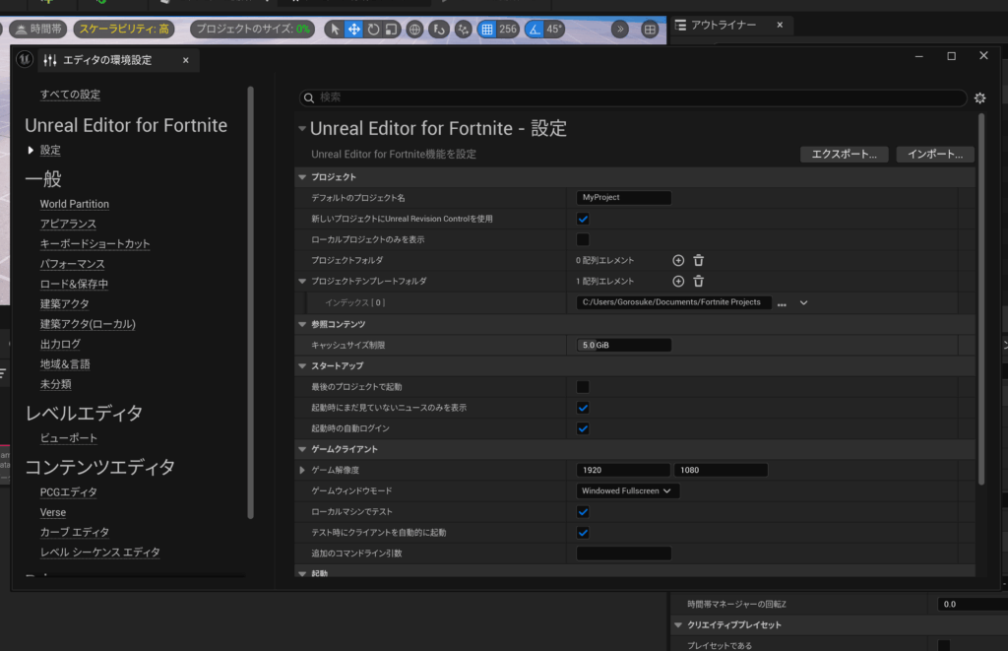The image size is (1008, 651).
Task: Toggle テスト時にクライアントを自動的に起動 checkbox
Action: [x=583, y=533]
